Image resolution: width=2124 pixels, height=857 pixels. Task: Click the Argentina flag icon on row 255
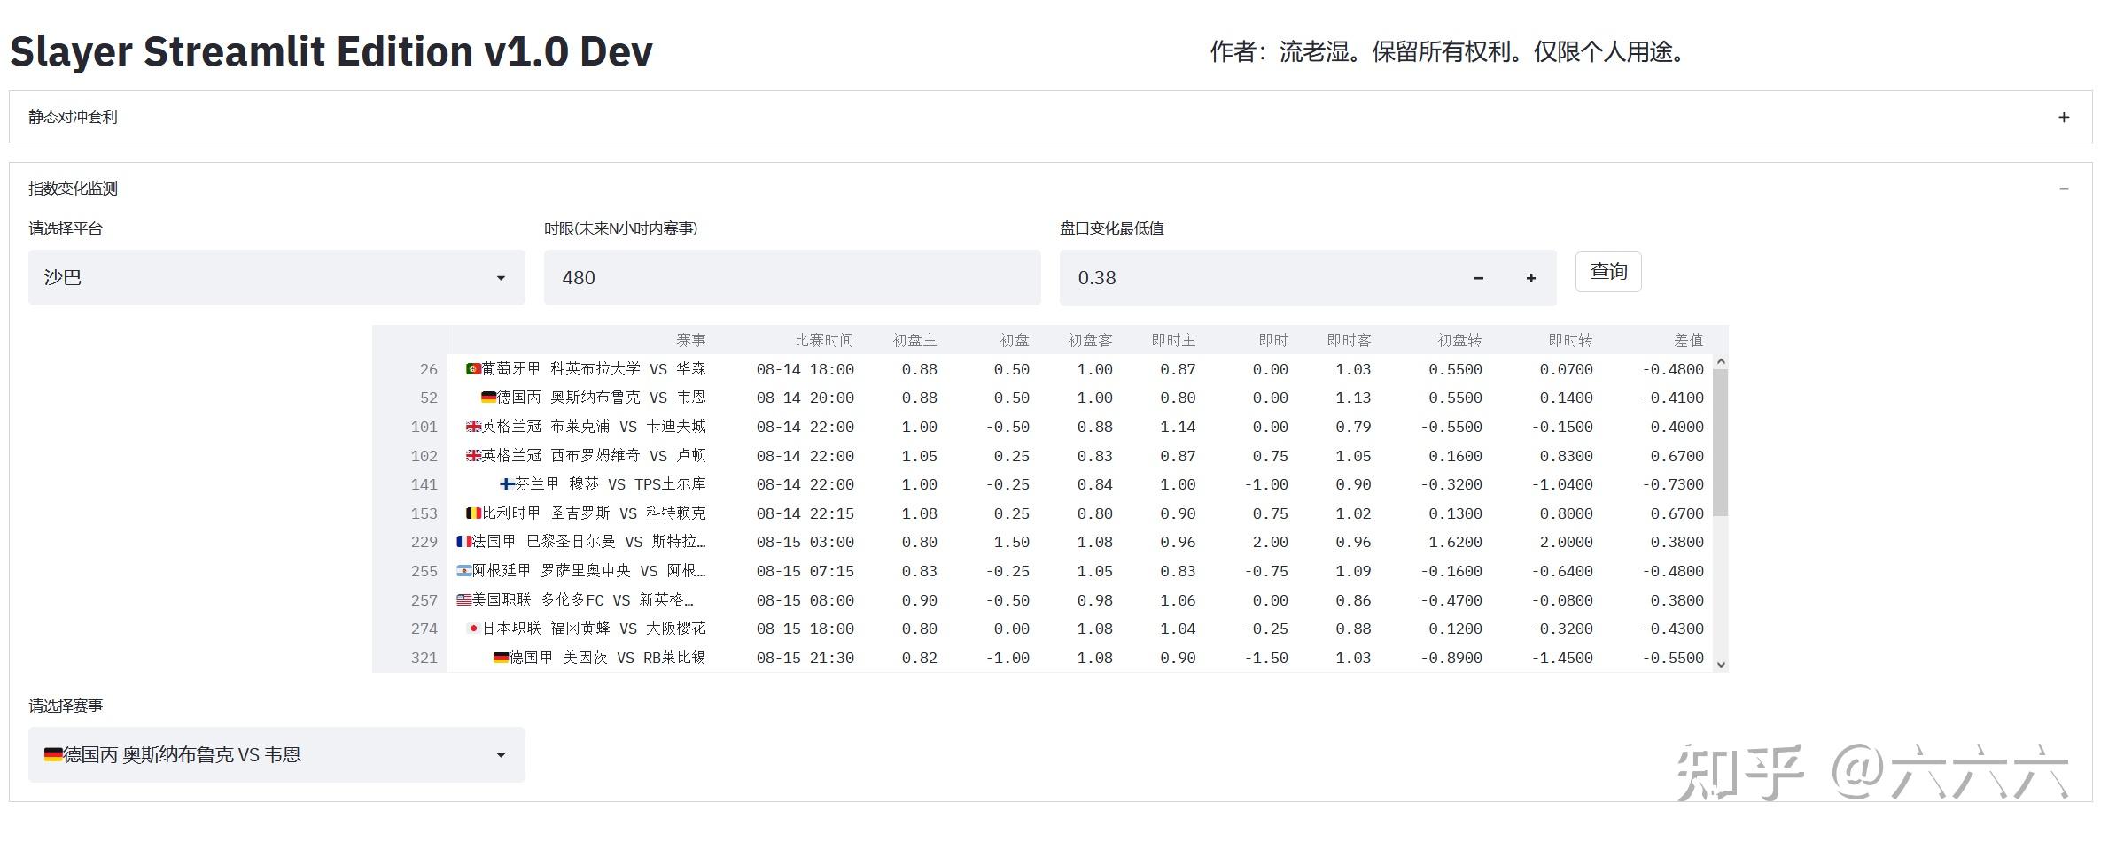(x=465, y=571)
